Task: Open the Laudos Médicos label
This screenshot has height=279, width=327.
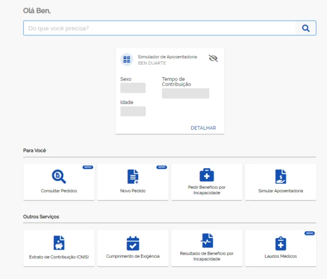Action: click(x=281, y=256)
